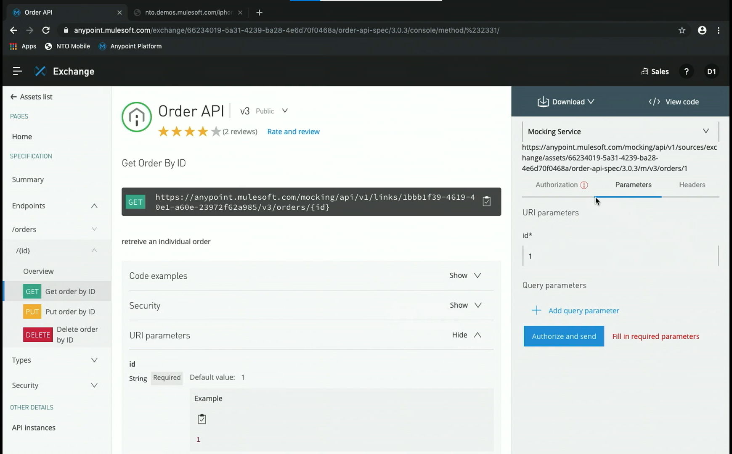
Task: Click Add query parameter link
Action: [x=583, y=311]
